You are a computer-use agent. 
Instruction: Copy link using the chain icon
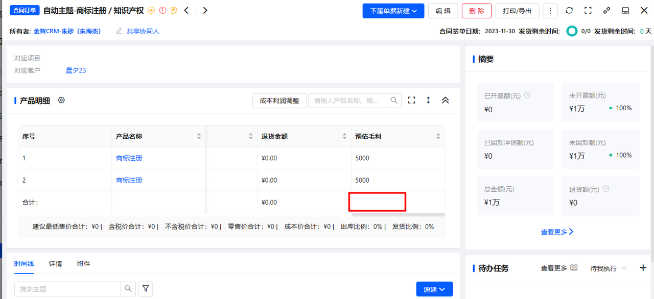(x=606, y=10)
